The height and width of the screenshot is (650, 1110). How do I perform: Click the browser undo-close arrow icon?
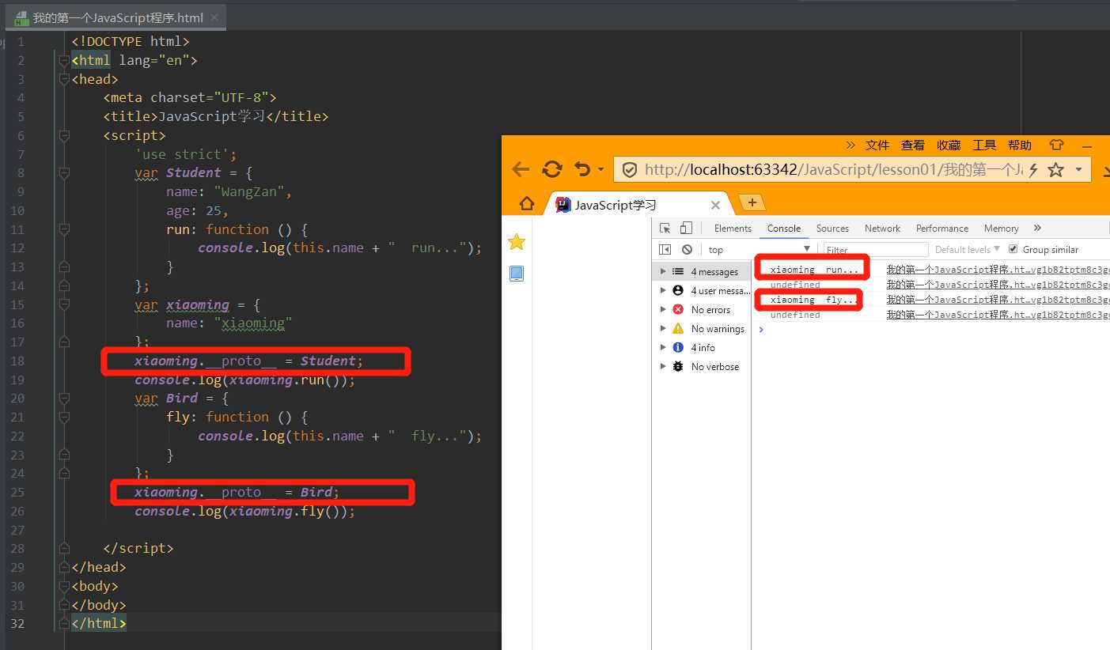(582, 169)
